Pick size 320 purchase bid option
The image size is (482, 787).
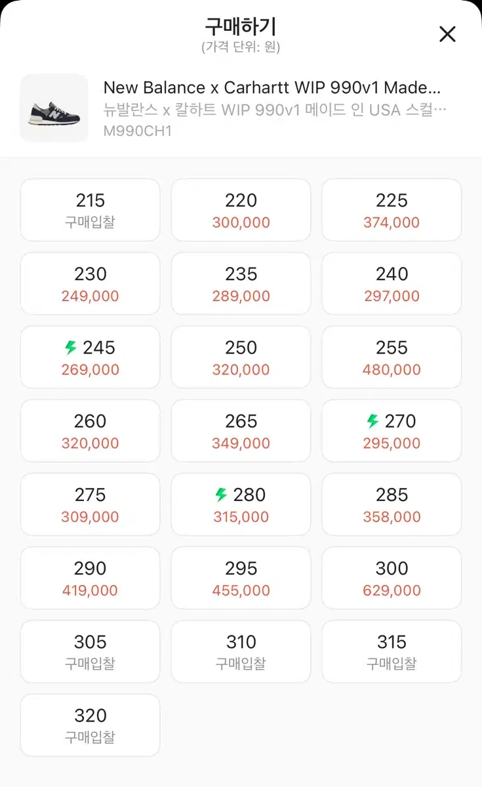pyautogui.click(x=90, y=725)
